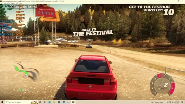The width and height of the screenshot is (185, 104).
Task: Open the Help menu
Action: tap(20, 3)
